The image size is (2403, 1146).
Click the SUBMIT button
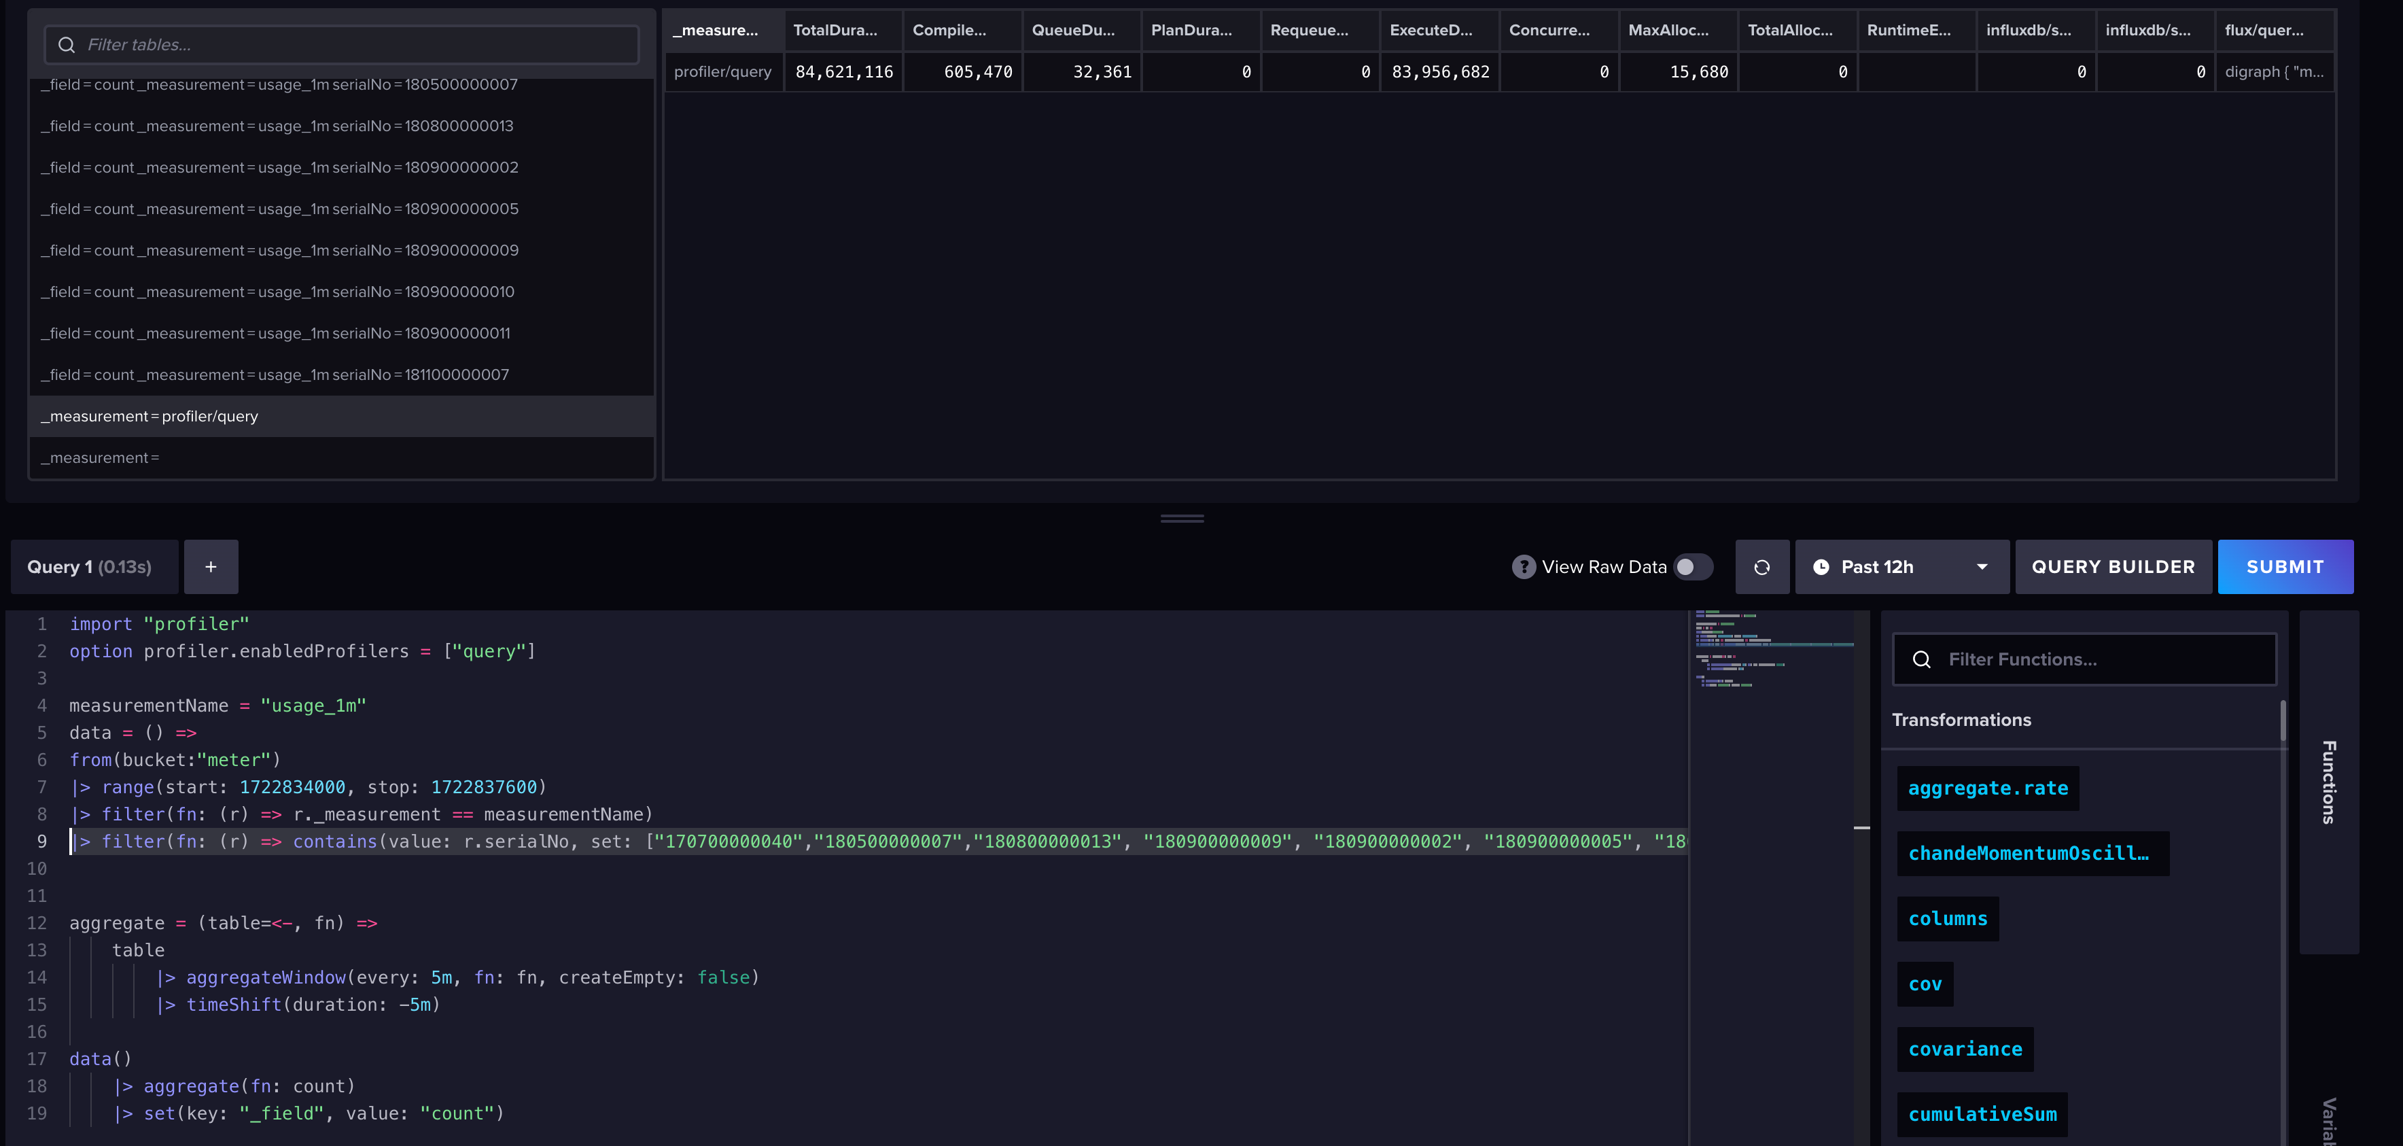tap(2285, 566)
